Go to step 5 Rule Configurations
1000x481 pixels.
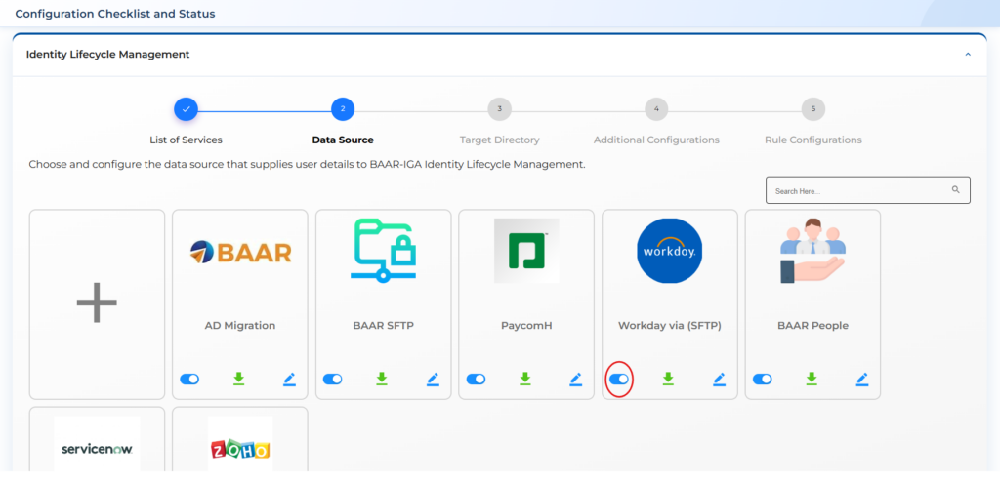tap(813, 109)
